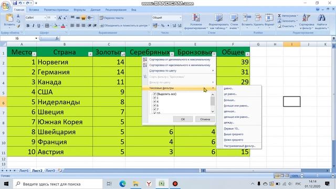Open the Золотых column filter dropdown
The width and height of the screenshot is (336, 189).
coord(123,54)
